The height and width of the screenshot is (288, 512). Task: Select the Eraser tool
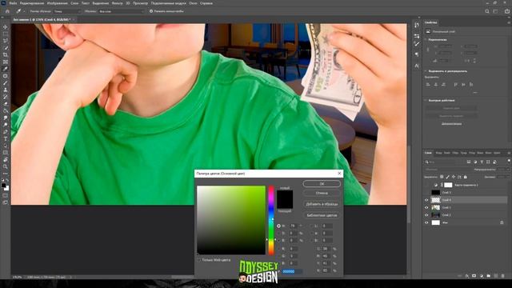coord(6,104)
